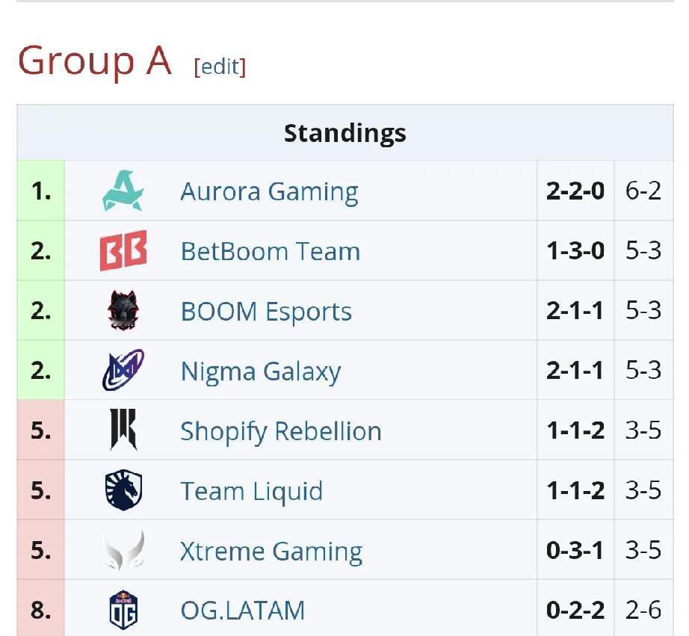Click the Team Liquid horse logo
This screenshot has width=689, height=636.
pos(123,490)
